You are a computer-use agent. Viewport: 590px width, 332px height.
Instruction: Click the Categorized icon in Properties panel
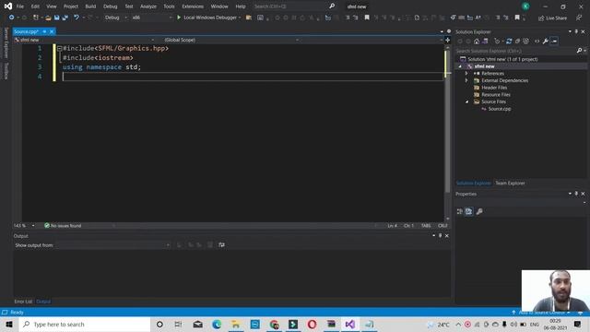460,211
